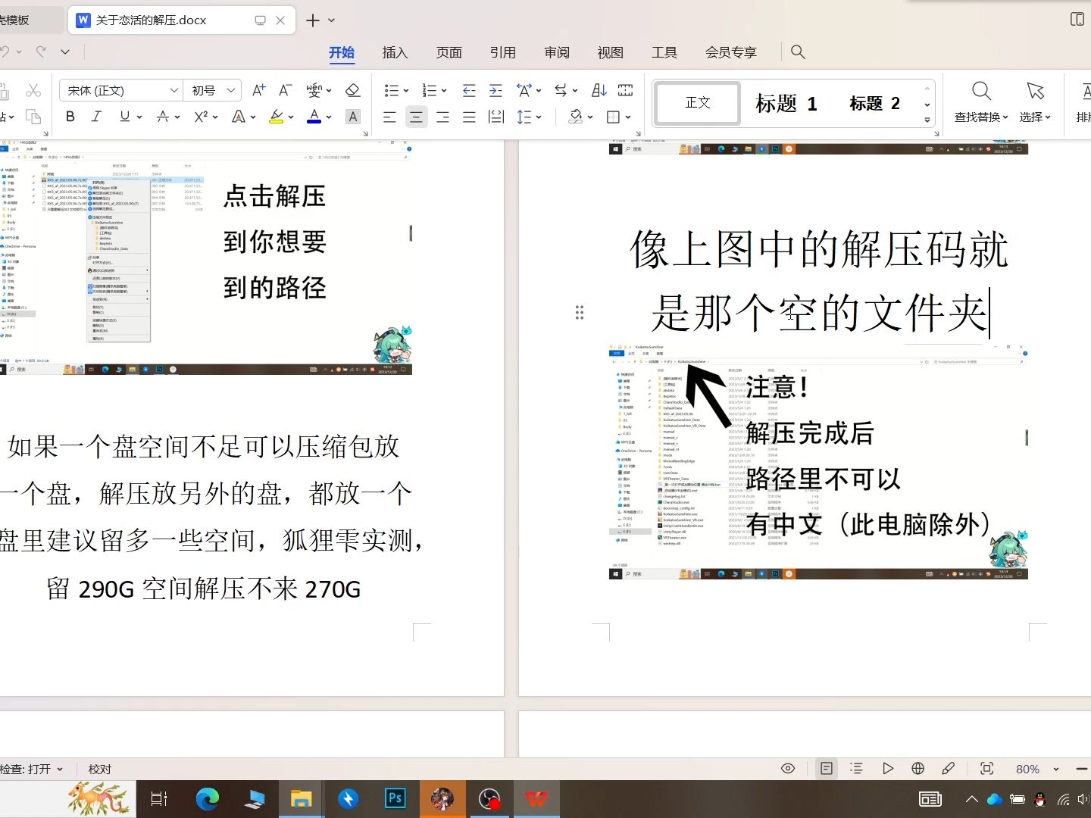The height and width of the screenshot is (818, 1091).
Task: Apply 标题 1 style
Action: (786, 103)
